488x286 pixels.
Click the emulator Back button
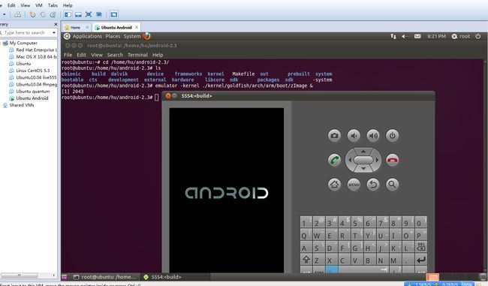point(373,185)
